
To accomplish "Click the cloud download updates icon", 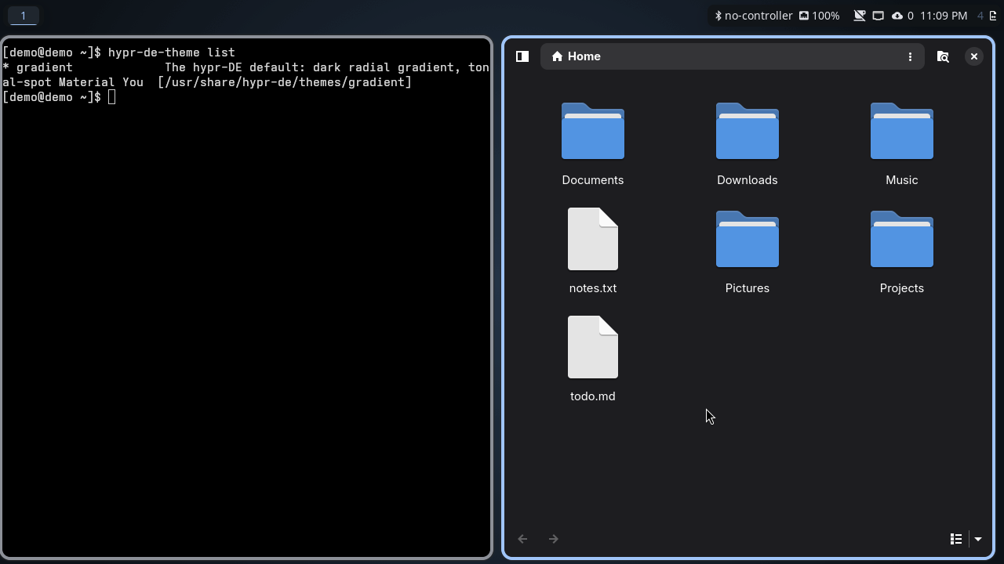I will (897, 16).
